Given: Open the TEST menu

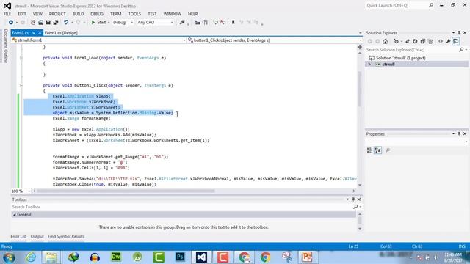Looking at the screenshot, I should click(152, 14).
